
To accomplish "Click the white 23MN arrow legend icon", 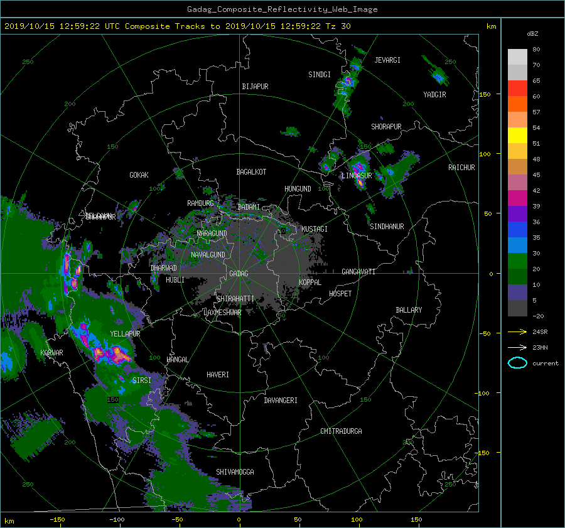I will click(x=517, y=347).
